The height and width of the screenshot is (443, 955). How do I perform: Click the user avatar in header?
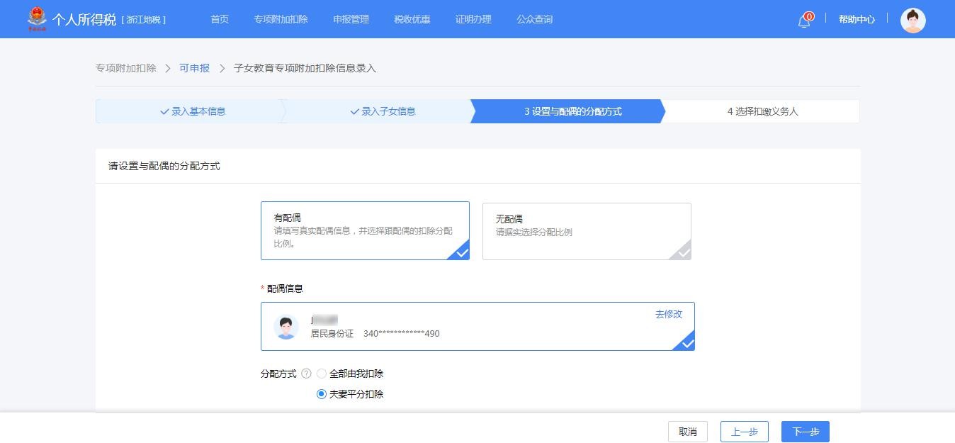coord(912,21)
